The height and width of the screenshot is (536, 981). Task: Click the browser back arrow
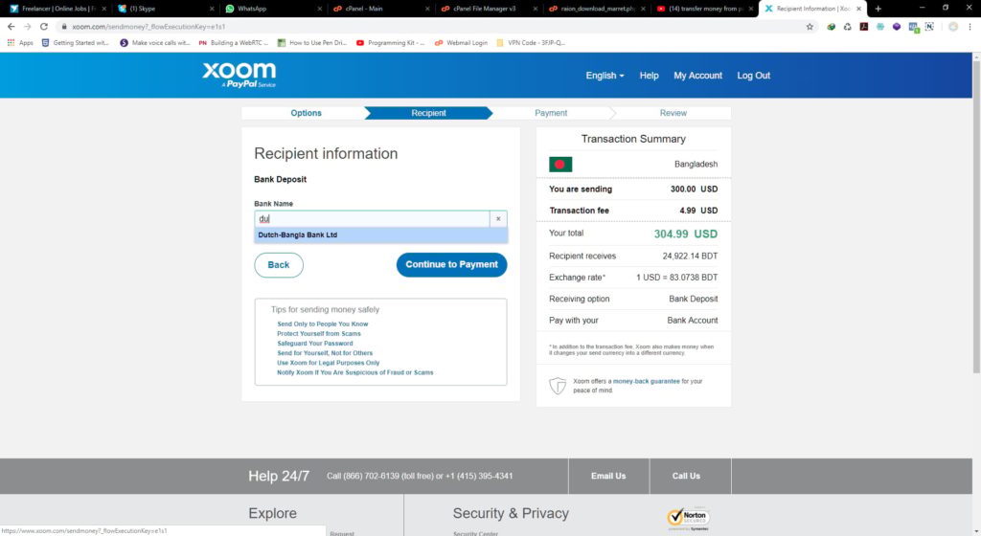[11, 26]
